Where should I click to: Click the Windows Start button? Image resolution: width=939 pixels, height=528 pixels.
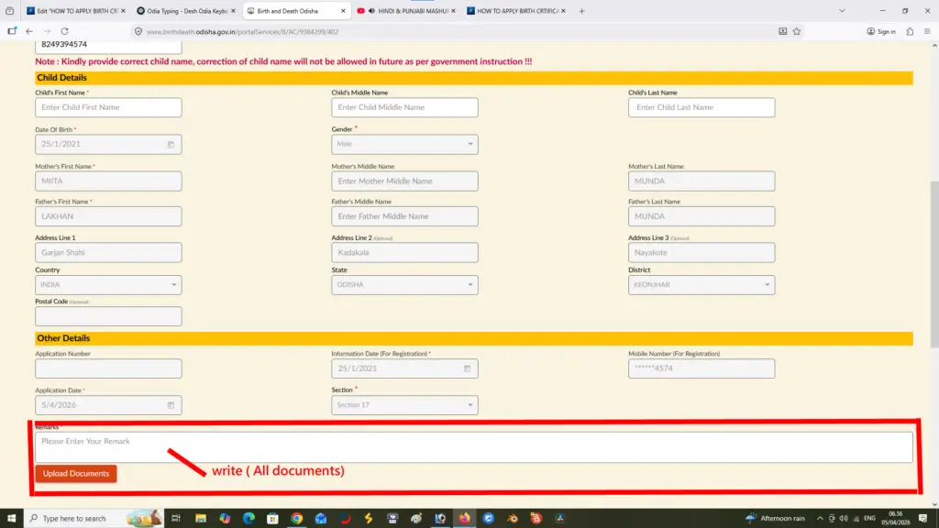[11, 518]
